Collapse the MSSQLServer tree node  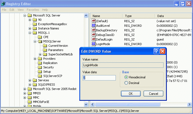click(35, 41)
